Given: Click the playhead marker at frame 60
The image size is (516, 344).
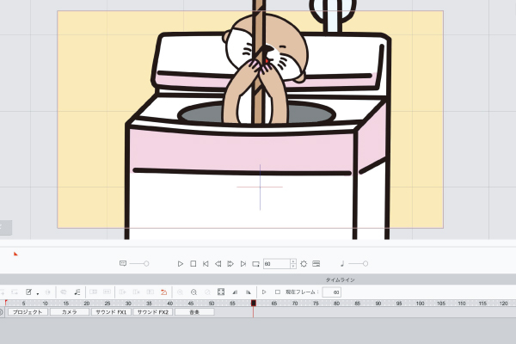Looking at the screenshot, I should tap(254, 303).
